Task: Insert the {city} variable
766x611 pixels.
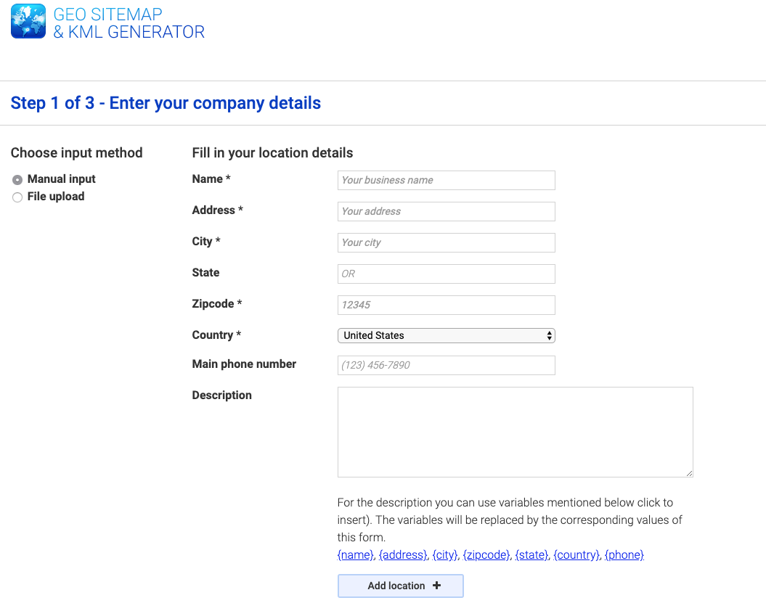Action: point(445,555)
